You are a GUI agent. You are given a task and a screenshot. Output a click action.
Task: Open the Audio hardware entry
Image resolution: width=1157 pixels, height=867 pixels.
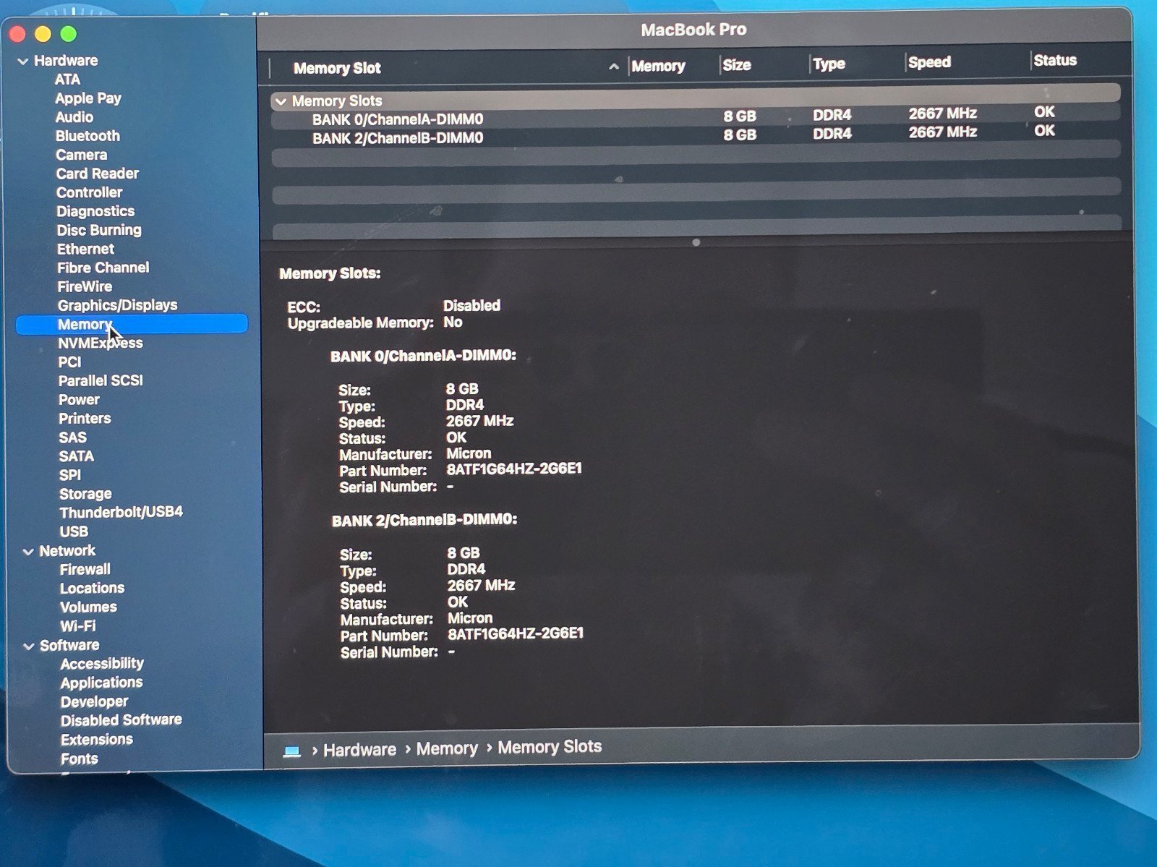(74, 117)
